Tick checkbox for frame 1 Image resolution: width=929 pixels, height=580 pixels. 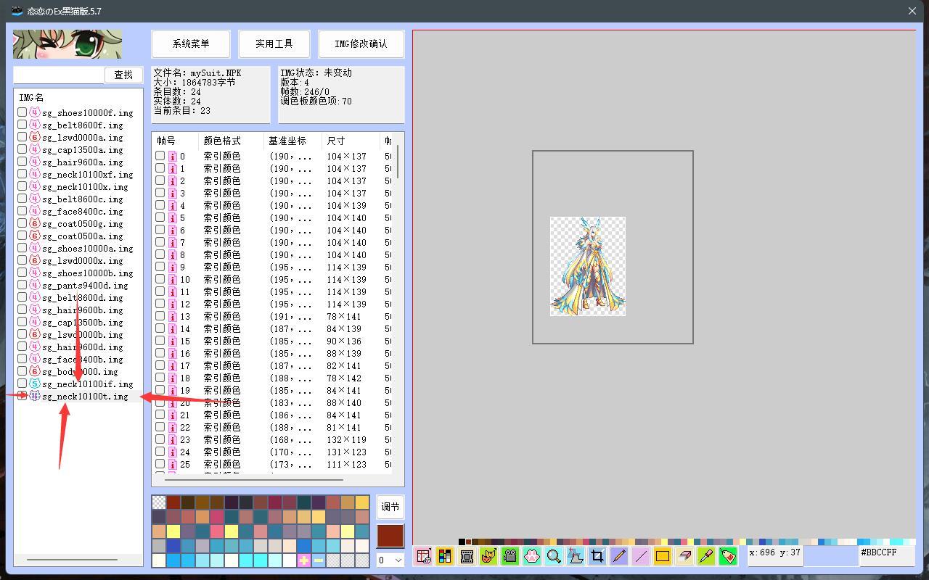pos(160,168)
